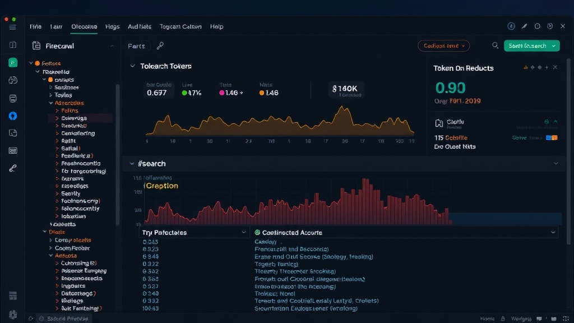
Task: Open the Laur menu
Action: coord(56,27)
